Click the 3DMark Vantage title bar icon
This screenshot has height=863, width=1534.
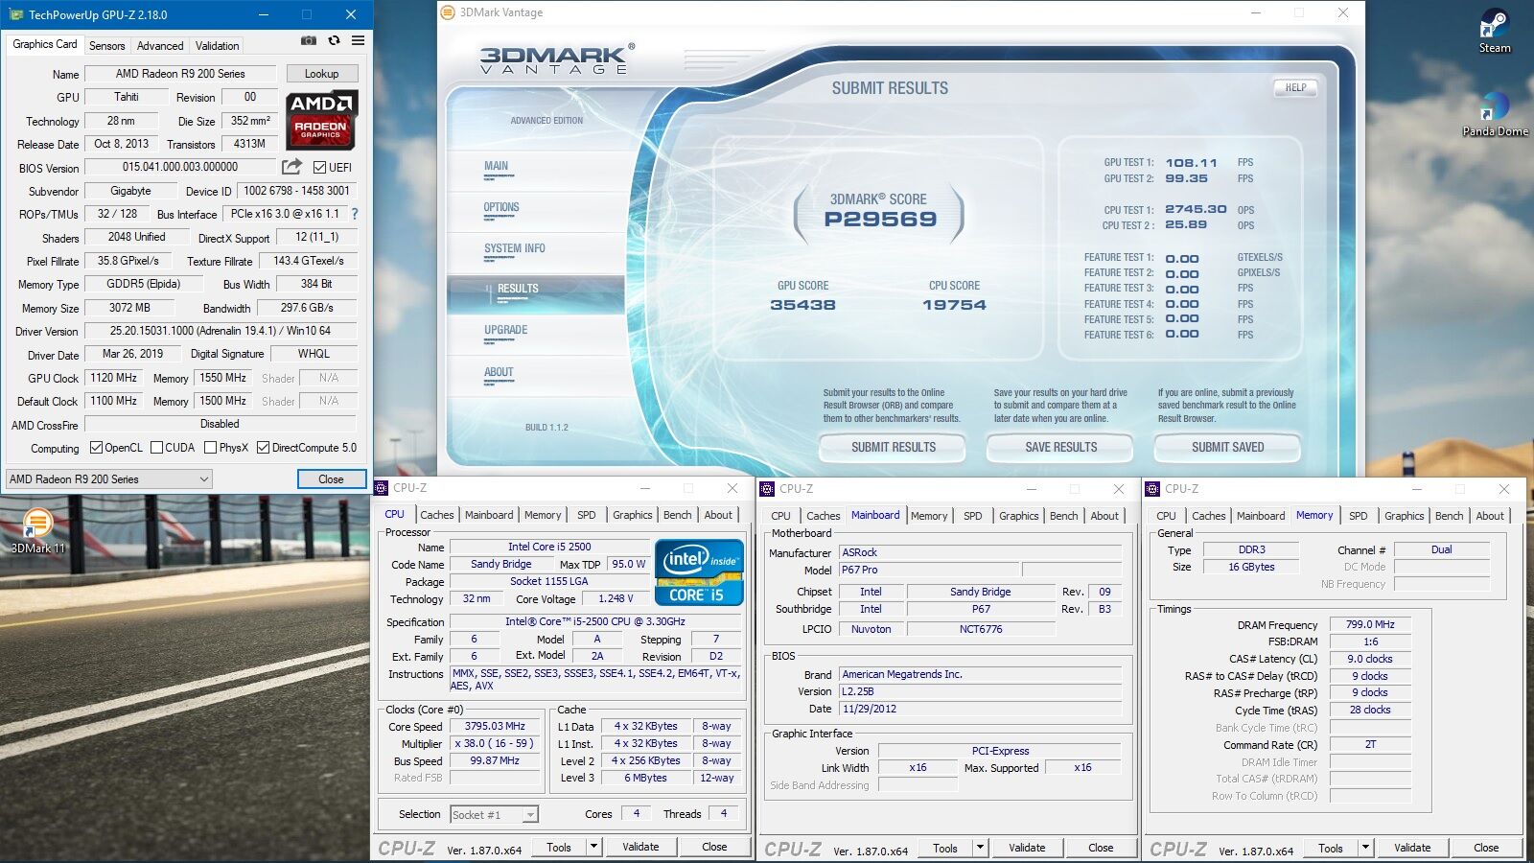(448, 12)
